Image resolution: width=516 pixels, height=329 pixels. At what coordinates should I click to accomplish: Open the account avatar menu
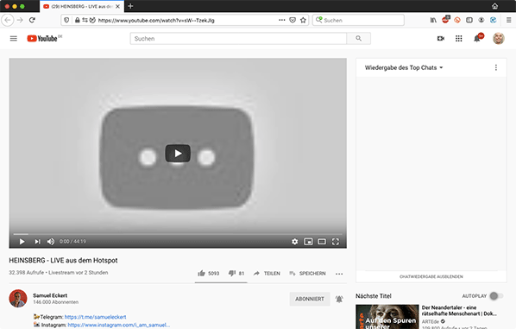[499, 39]
